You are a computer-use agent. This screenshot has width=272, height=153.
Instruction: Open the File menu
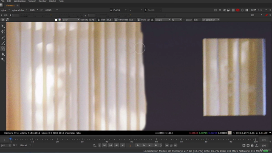(3, 1)
